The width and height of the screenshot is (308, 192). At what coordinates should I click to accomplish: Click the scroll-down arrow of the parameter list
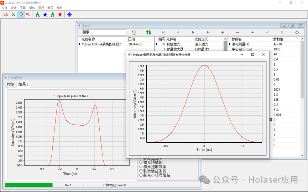pos(302,155)
